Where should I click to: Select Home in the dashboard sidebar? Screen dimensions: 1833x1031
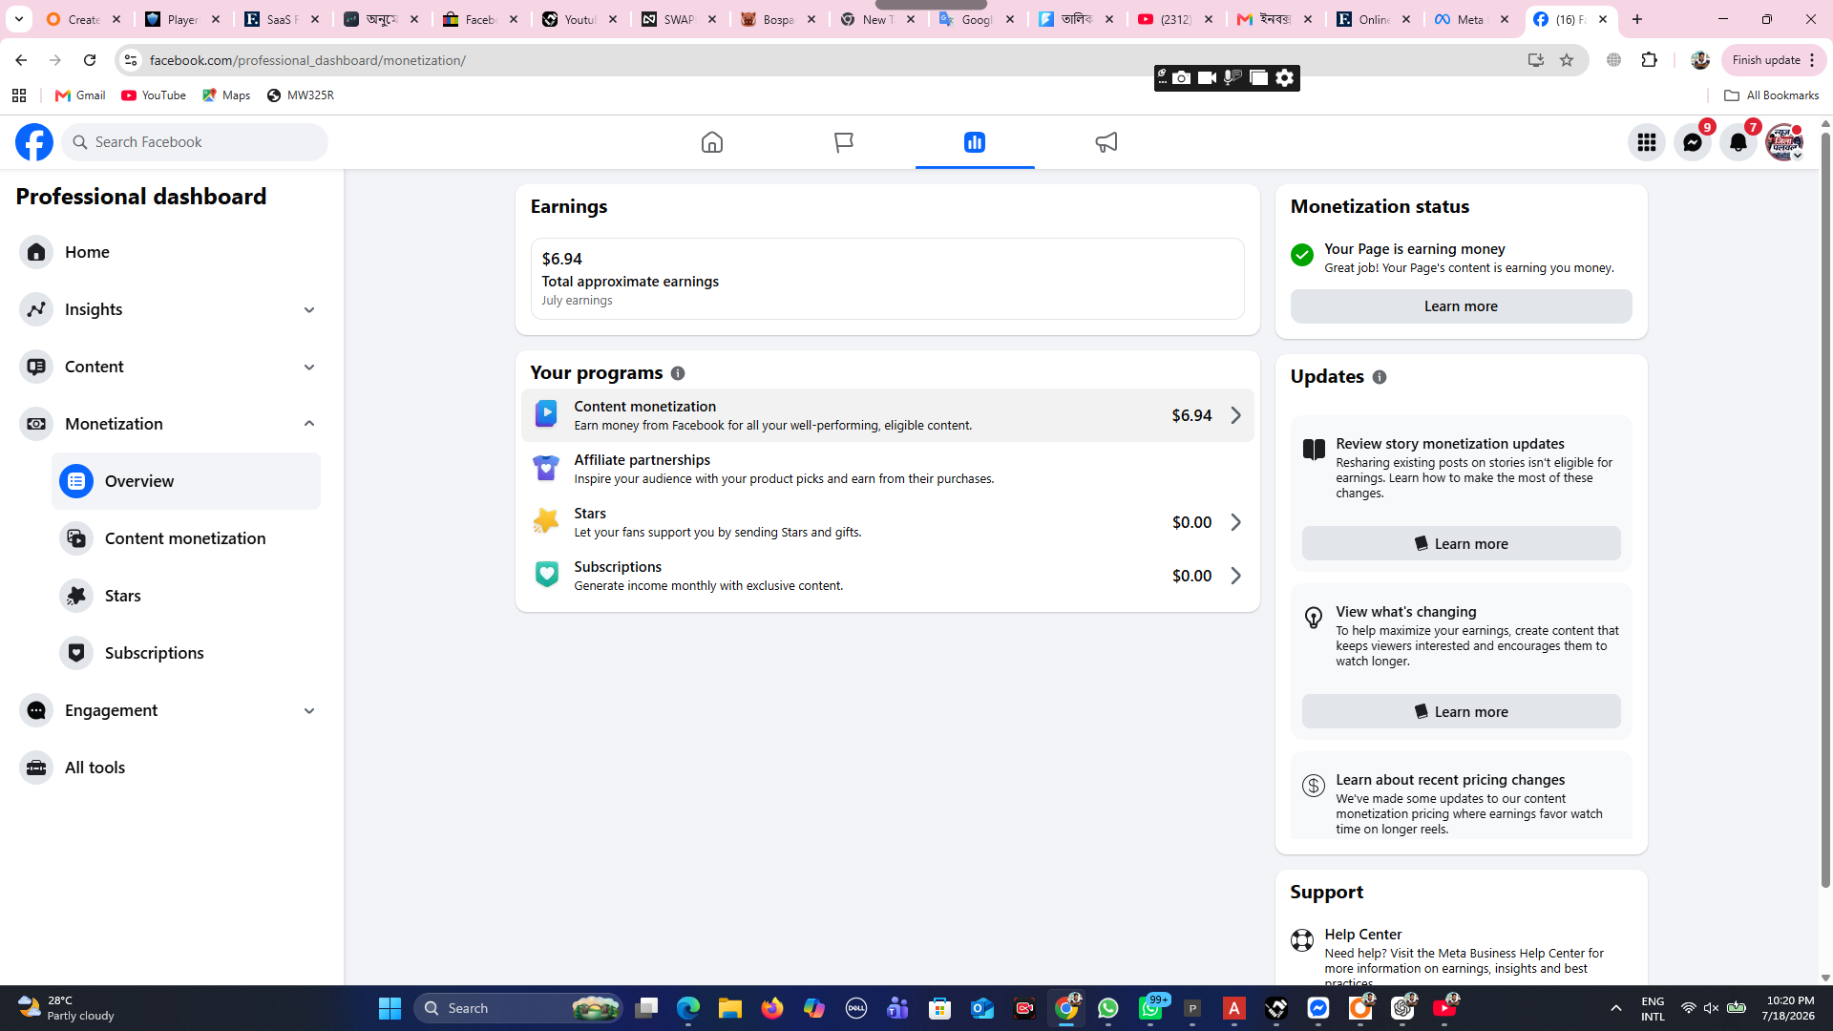pos(170,252)
